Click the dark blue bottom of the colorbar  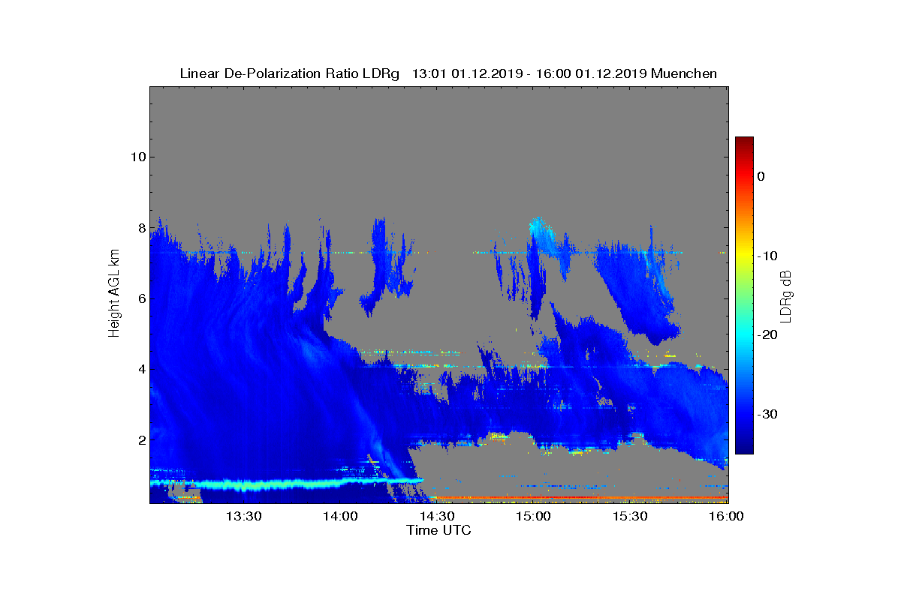pos(744,448)
